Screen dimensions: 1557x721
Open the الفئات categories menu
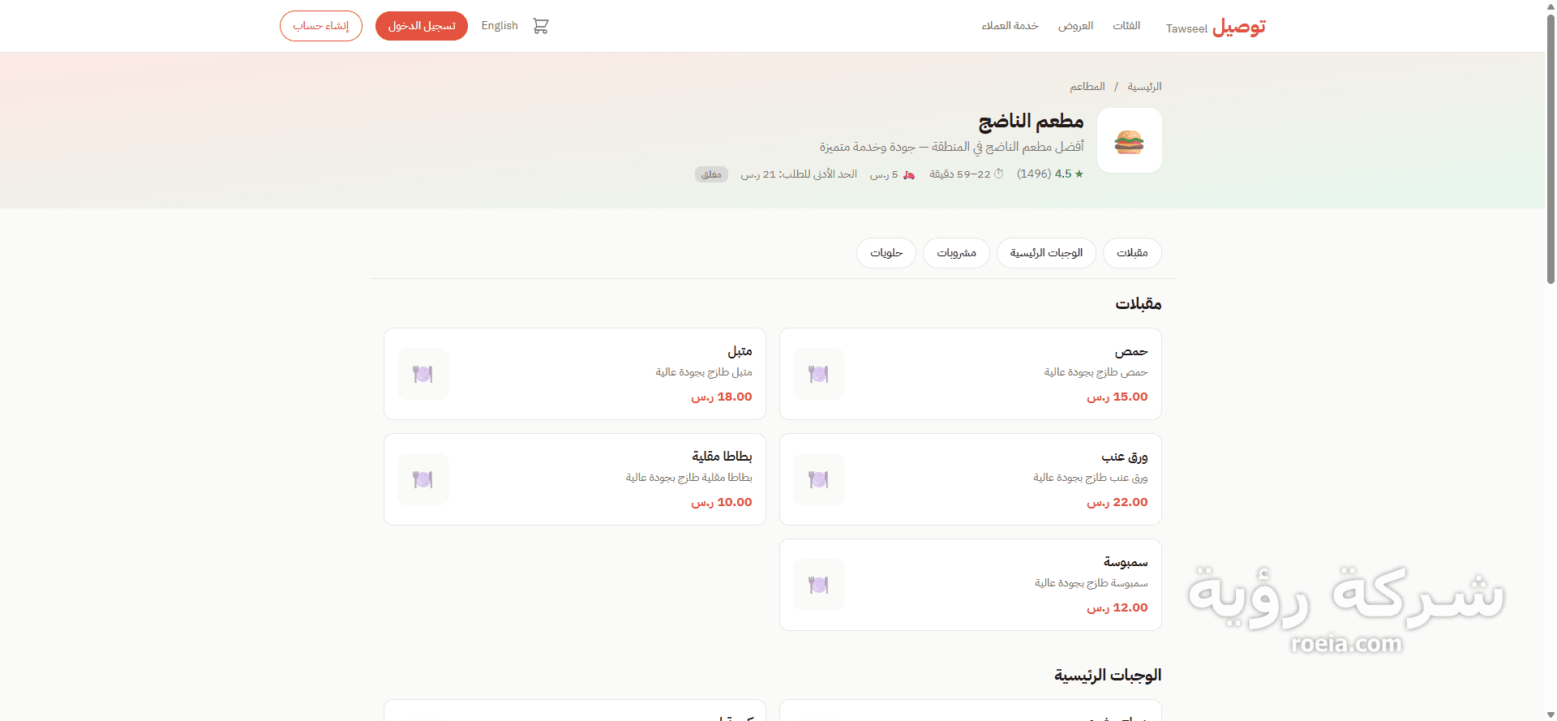pyautogui.click(x=1126, y=26)
